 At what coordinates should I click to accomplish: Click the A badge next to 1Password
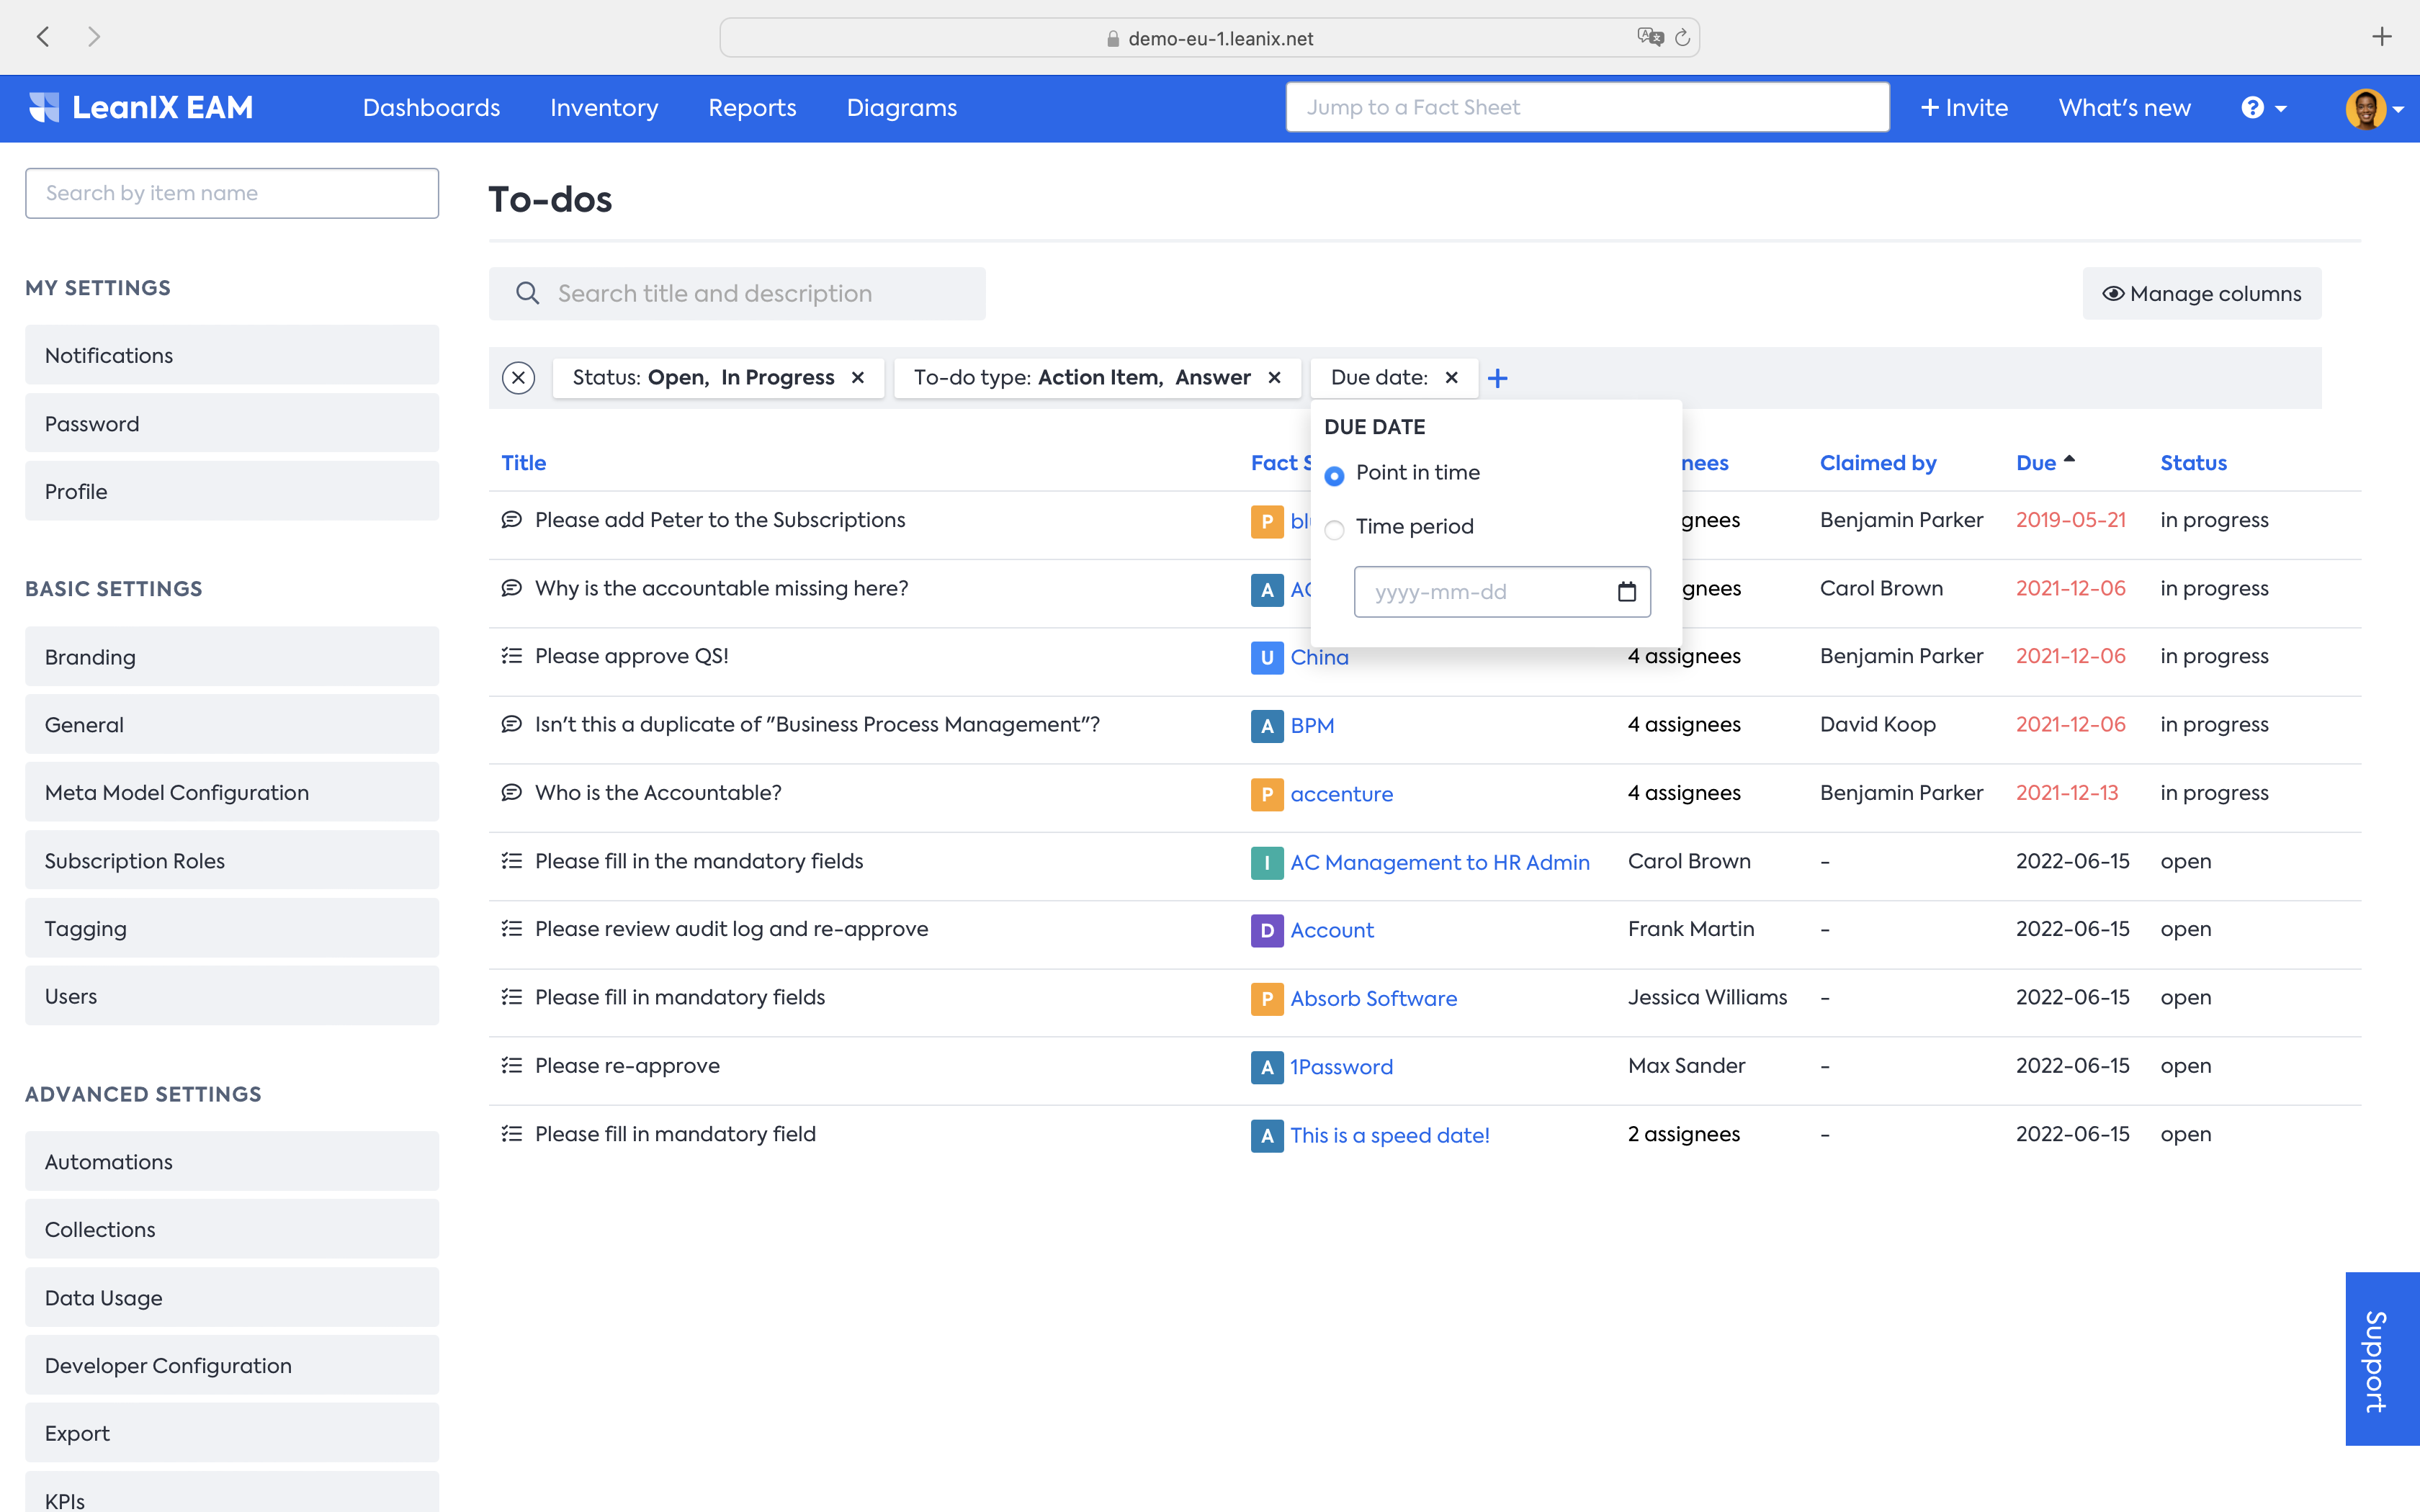point(1267,1067)
